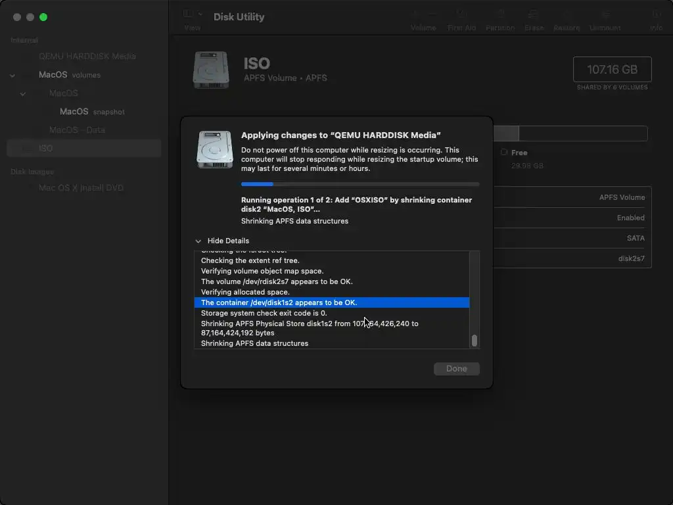This screenshot has height=505, width=673.
Task: Click the Done button
Action: [x=457, y=369]
